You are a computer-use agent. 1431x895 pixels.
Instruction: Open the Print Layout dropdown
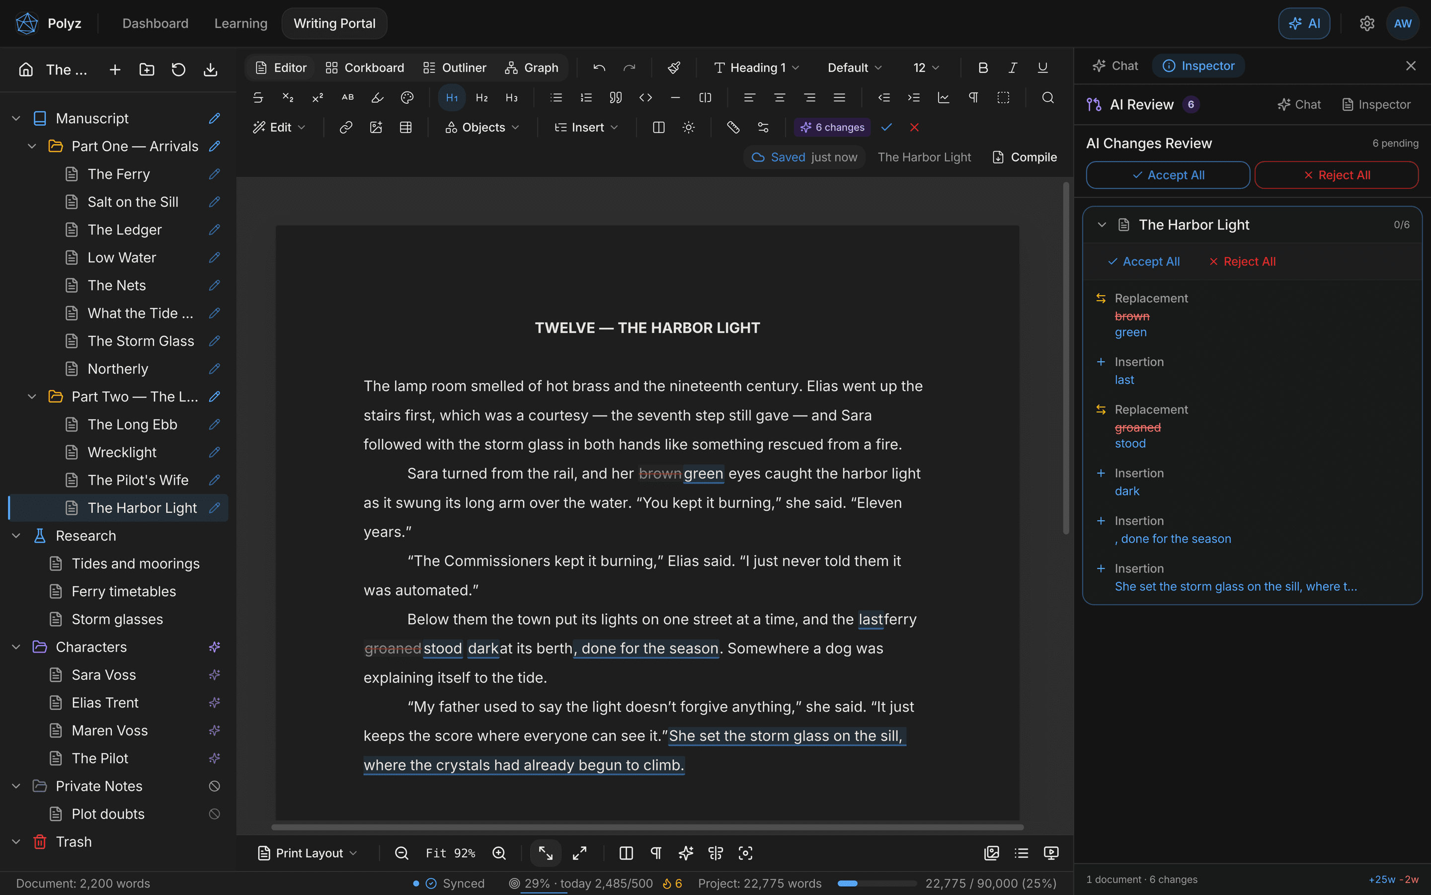[x=308, y=853]
